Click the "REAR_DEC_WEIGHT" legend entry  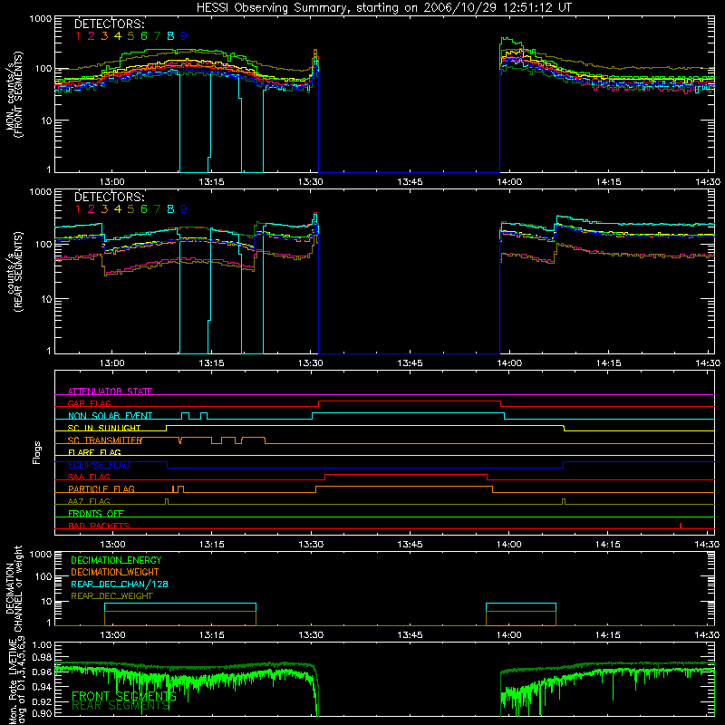pos(111,596)
